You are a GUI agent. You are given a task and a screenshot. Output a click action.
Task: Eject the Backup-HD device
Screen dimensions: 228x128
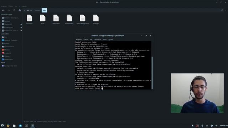[21, 27]
